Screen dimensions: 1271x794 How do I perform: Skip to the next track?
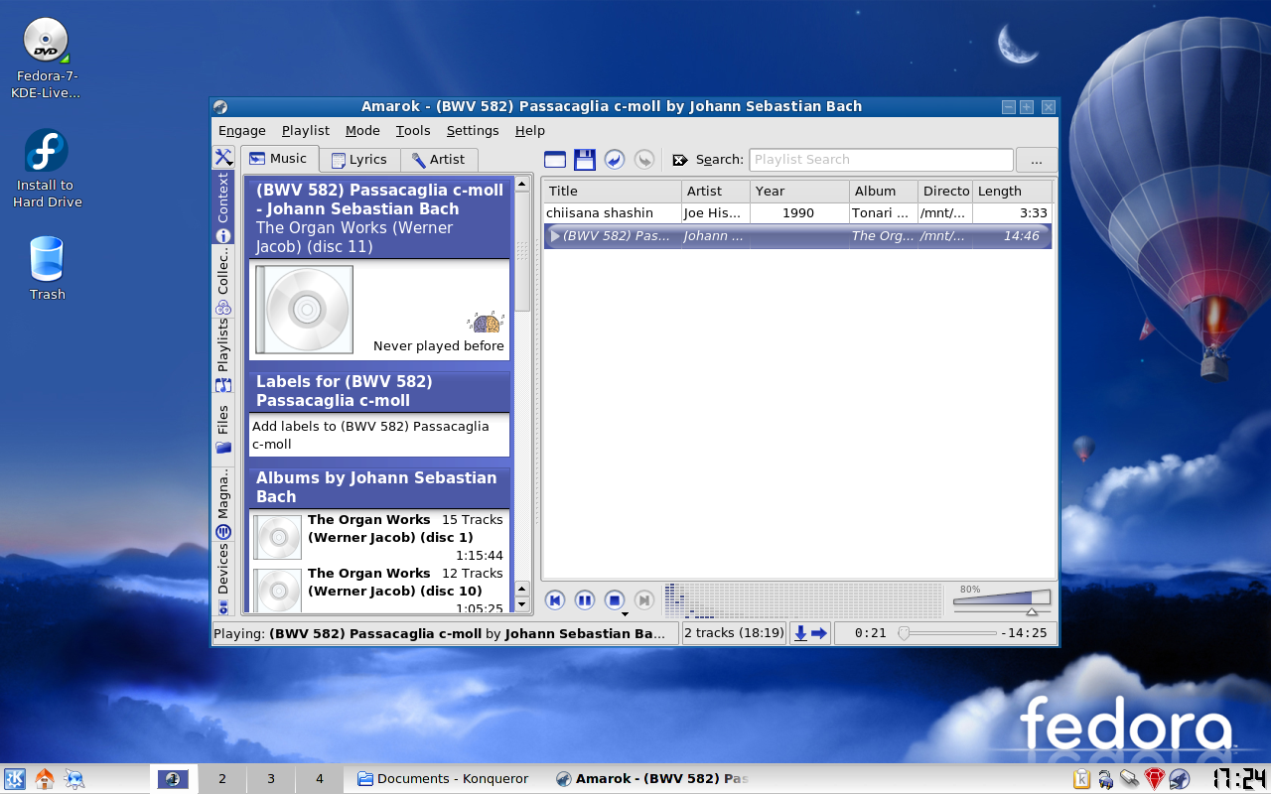[x=644, y=599]
